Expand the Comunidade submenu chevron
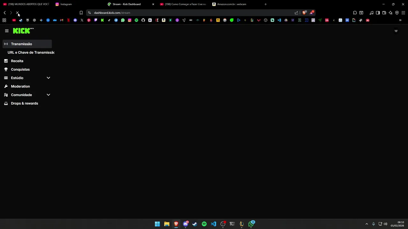Screen dimensions: 408x229 click(48, 95)
